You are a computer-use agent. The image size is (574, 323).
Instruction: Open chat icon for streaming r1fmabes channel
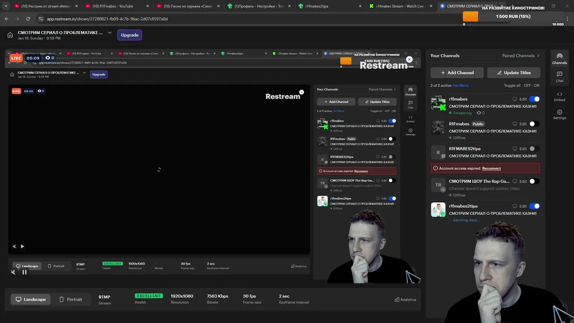tap(515, 99)
